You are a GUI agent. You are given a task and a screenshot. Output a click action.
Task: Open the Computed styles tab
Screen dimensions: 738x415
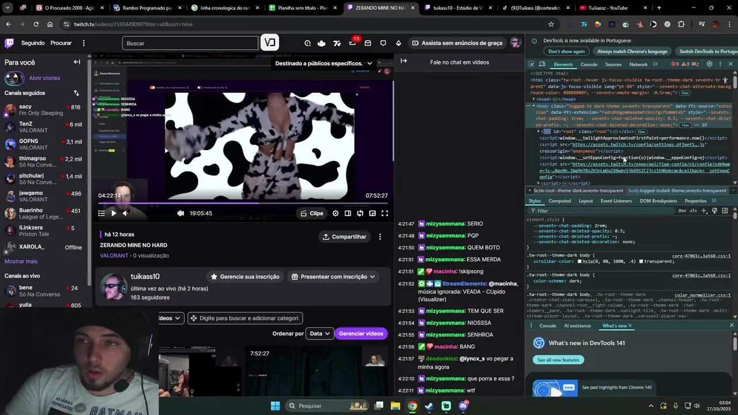click(x=559, y=201)
